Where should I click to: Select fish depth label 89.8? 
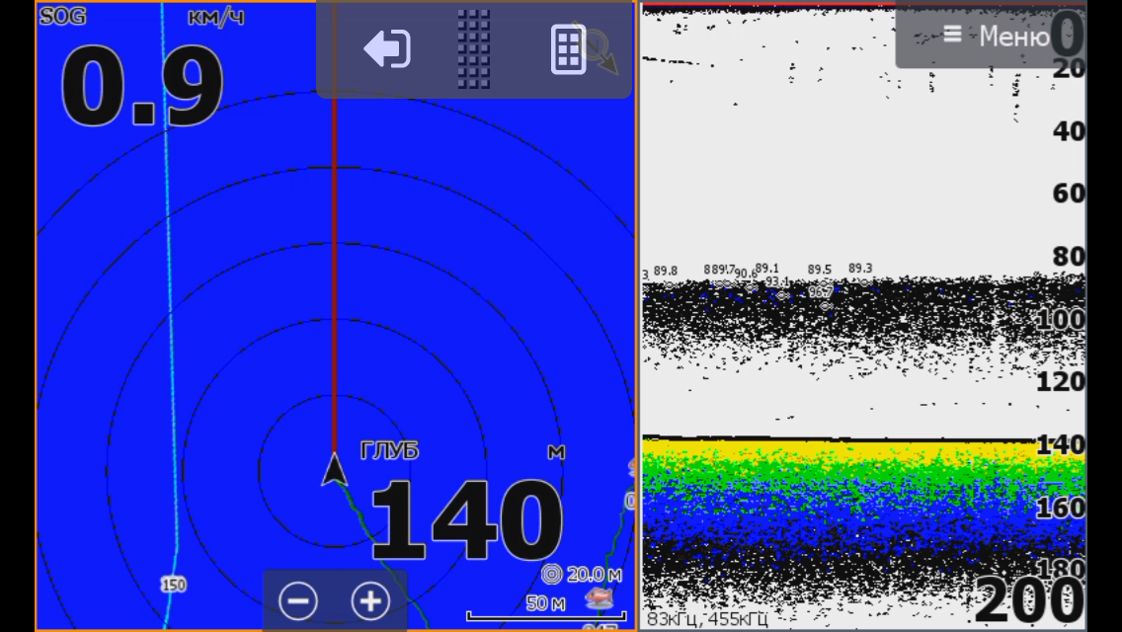point(666,271)
